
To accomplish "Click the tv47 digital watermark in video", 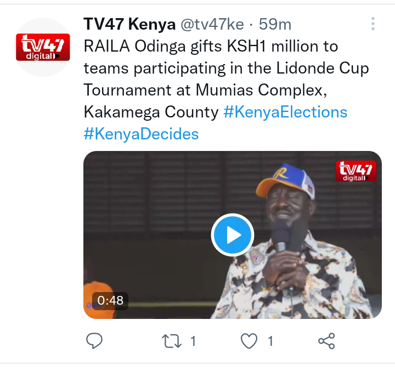I will point(356,171).
